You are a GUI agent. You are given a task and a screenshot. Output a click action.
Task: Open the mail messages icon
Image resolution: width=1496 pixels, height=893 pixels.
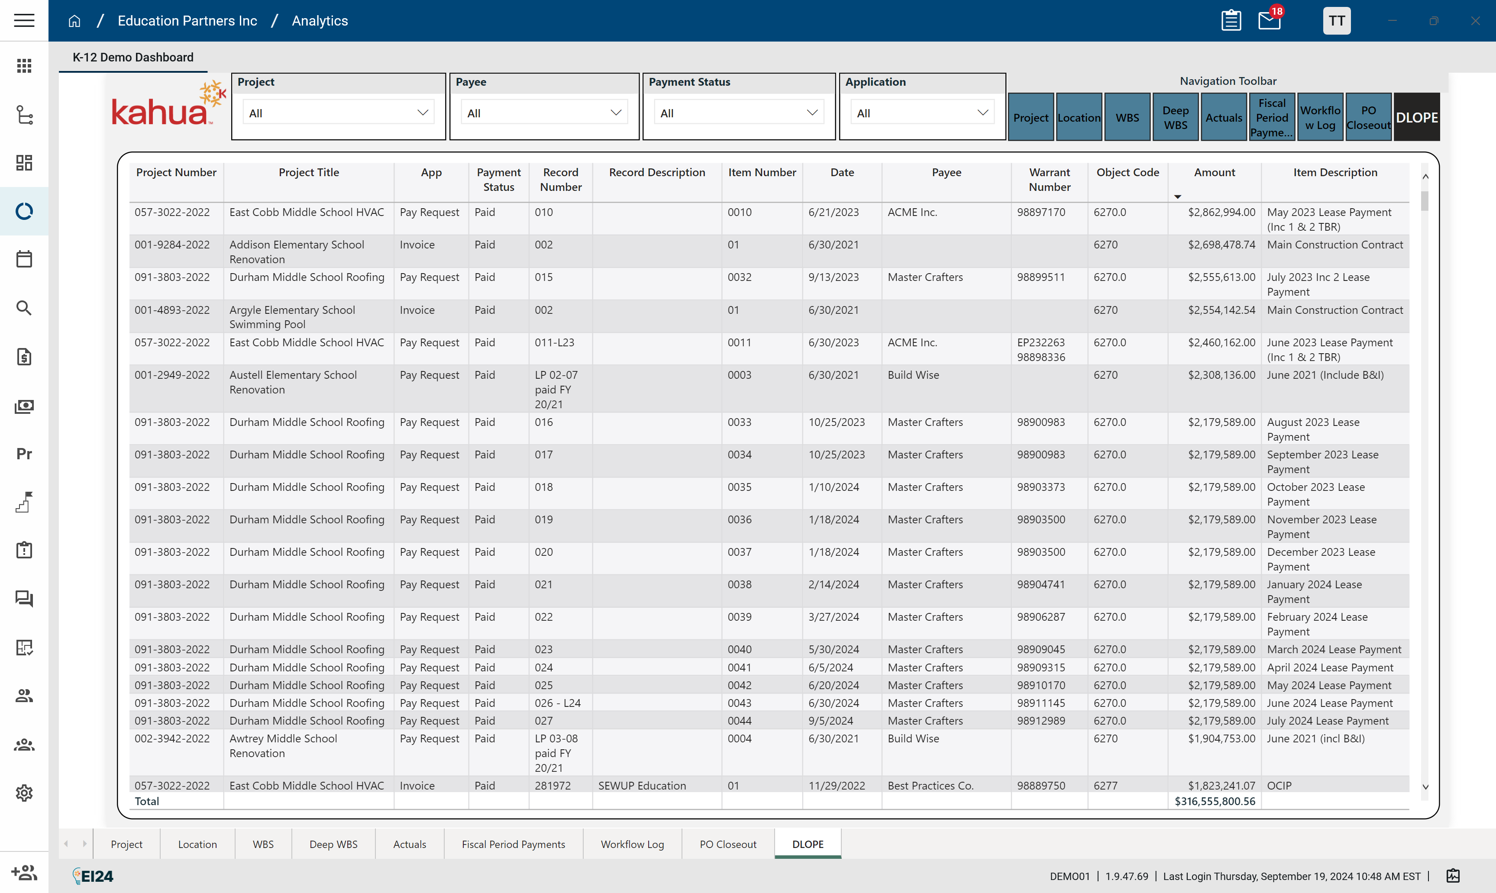[x=1269, y=21]
